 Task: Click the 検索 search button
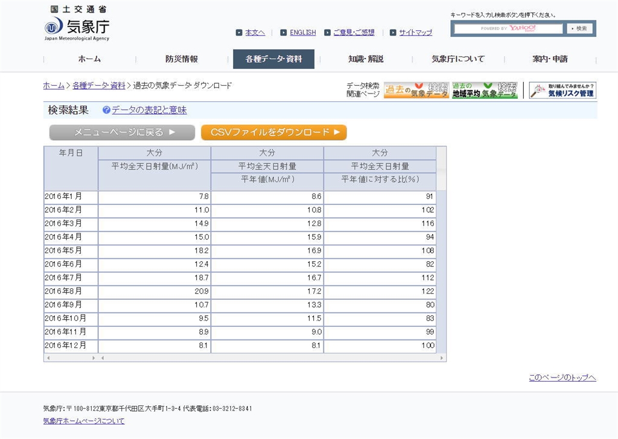[579, 28]
